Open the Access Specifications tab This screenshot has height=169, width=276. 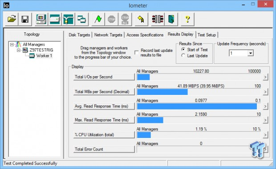pyautogui.click(x=145, y=35)
